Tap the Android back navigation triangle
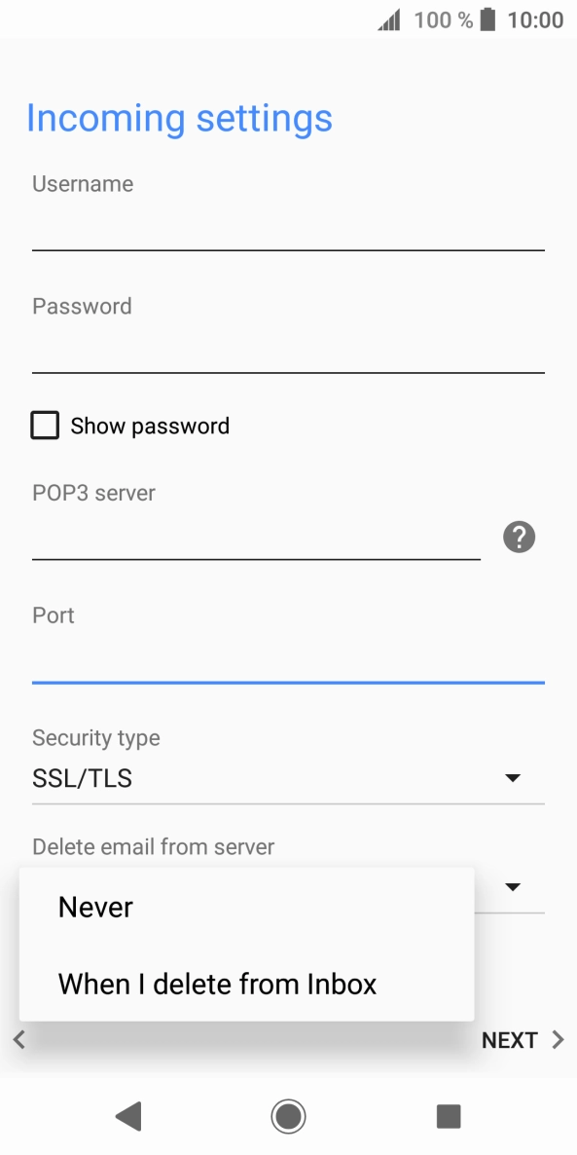Image resolution: width=577 pixels, height=1155 pixels. click(127, 1116)
